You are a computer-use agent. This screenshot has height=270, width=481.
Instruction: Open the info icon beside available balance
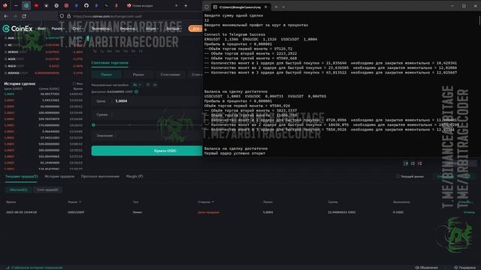136,91
